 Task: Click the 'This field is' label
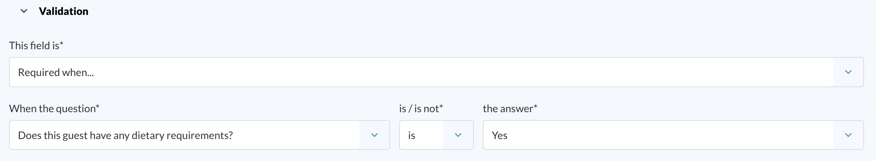36,45
